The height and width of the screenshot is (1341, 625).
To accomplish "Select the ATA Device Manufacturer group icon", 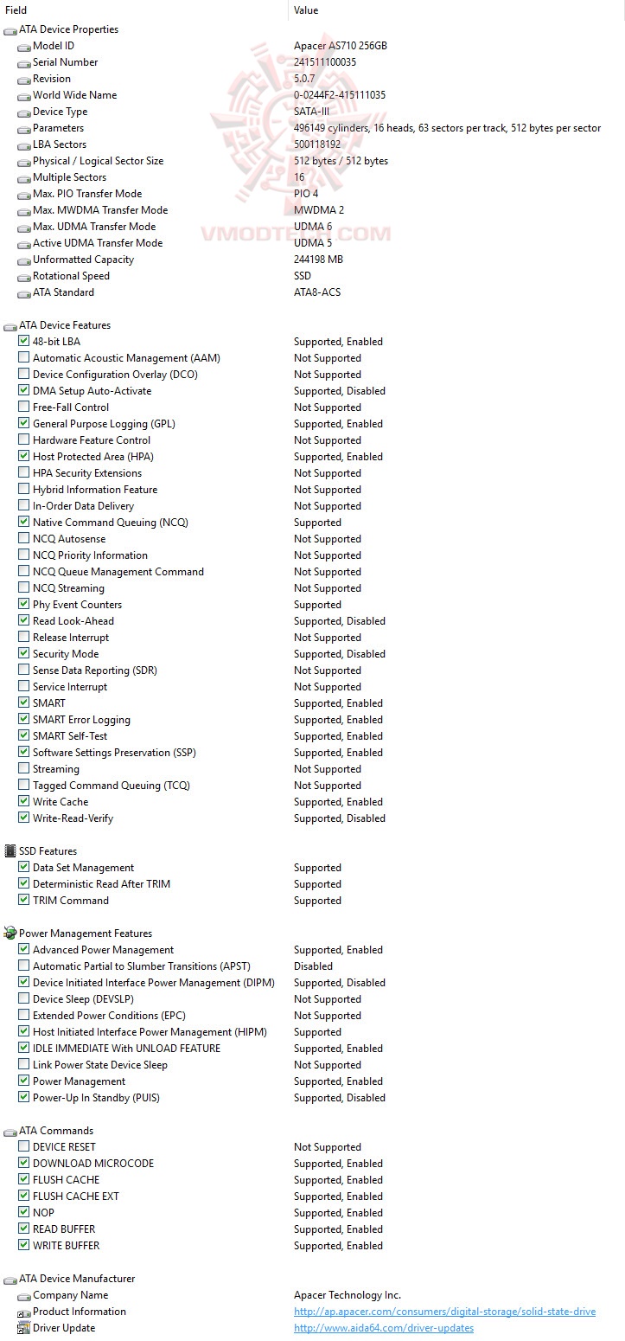I will tap(10, 1279).
